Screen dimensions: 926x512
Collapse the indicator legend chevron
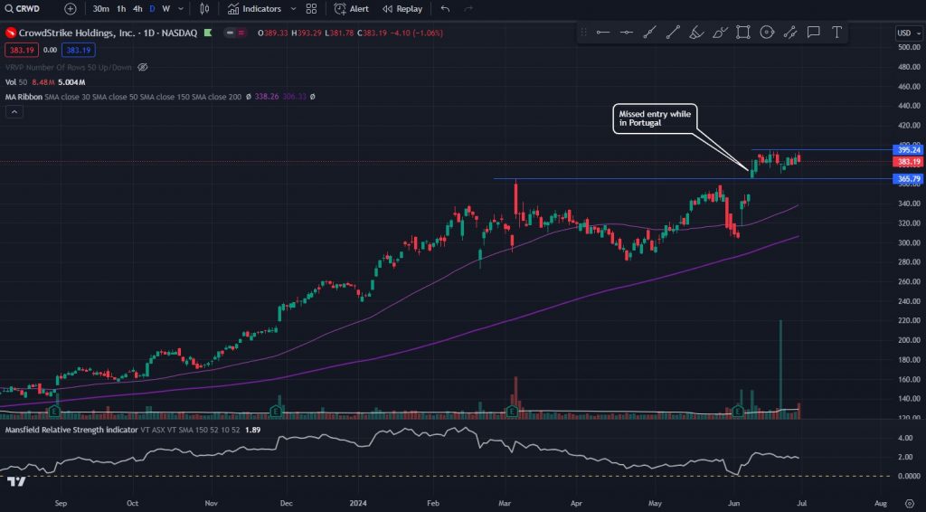14,111
